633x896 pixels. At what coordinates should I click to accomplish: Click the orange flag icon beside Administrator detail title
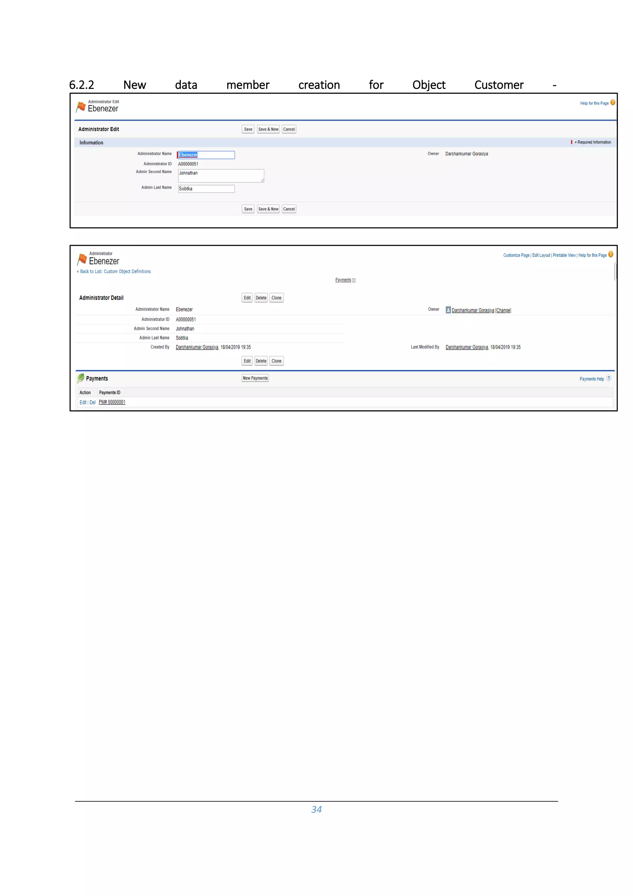(82, 259)
